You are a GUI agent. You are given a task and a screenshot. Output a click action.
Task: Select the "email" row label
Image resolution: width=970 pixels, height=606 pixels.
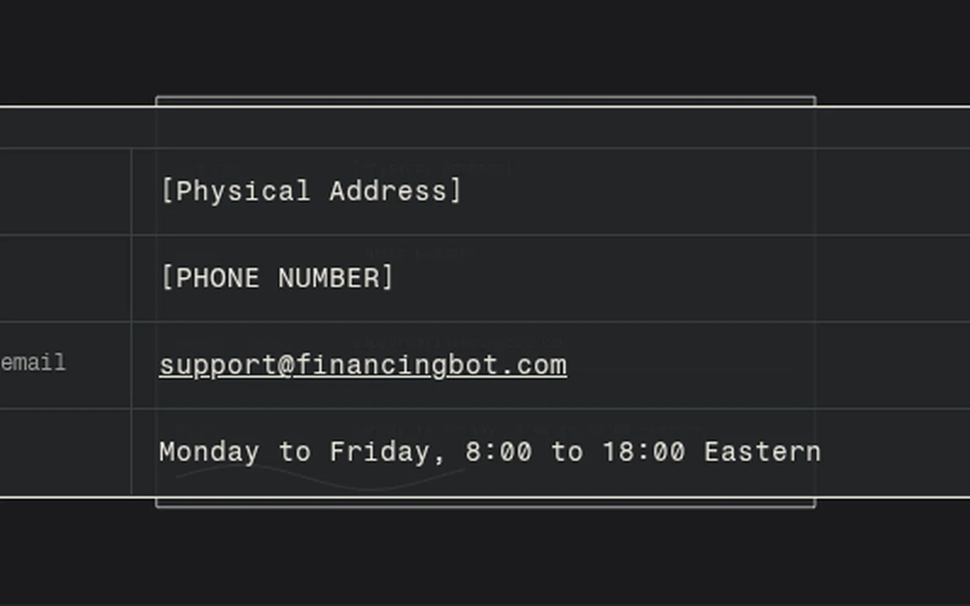(33, 362)
